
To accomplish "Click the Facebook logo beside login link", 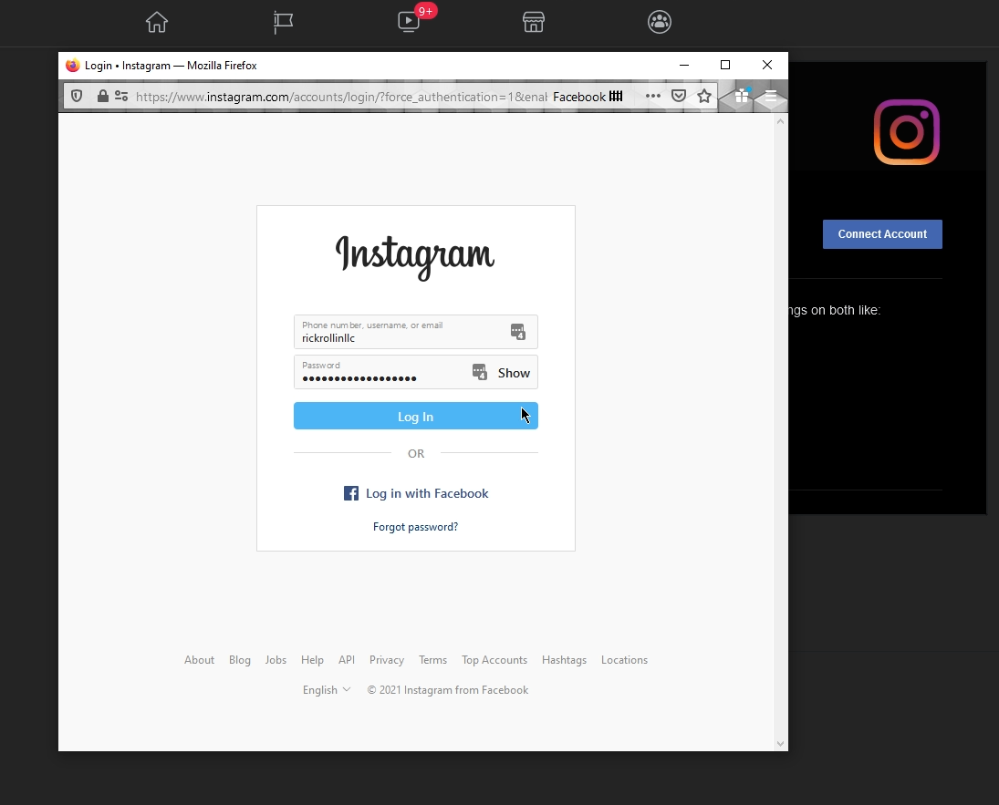I will point(351,493).
